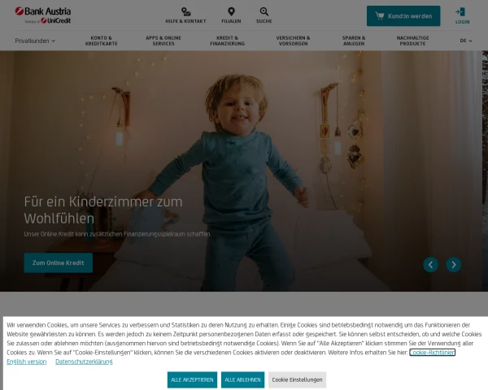This screenshot has height=390, width=488.
Task: Go to Bank Austria logo home
Action: pyautogui.click(x=43, y=15)
